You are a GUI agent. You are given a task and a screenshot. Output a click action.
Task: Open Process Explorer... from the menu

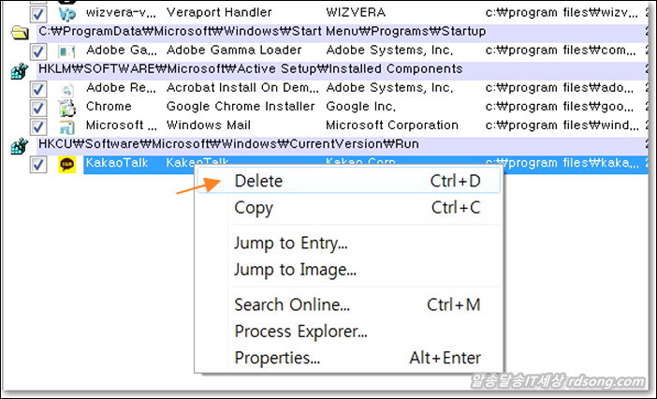[300, 331]
